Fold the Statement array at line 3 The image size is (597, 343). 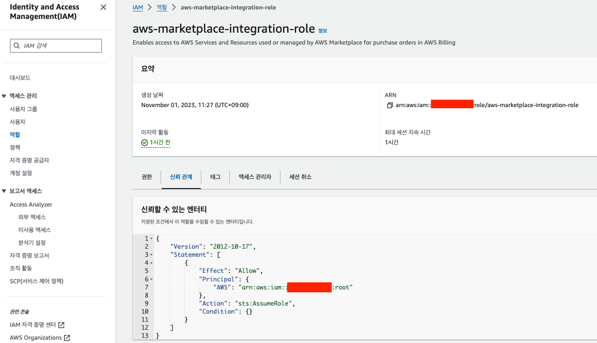click(152, 255)
